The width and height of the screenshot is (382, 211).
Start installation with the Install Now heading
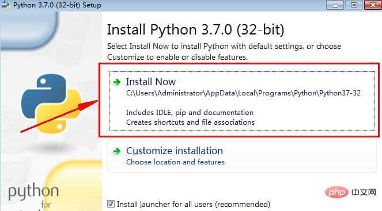point(151,82)
